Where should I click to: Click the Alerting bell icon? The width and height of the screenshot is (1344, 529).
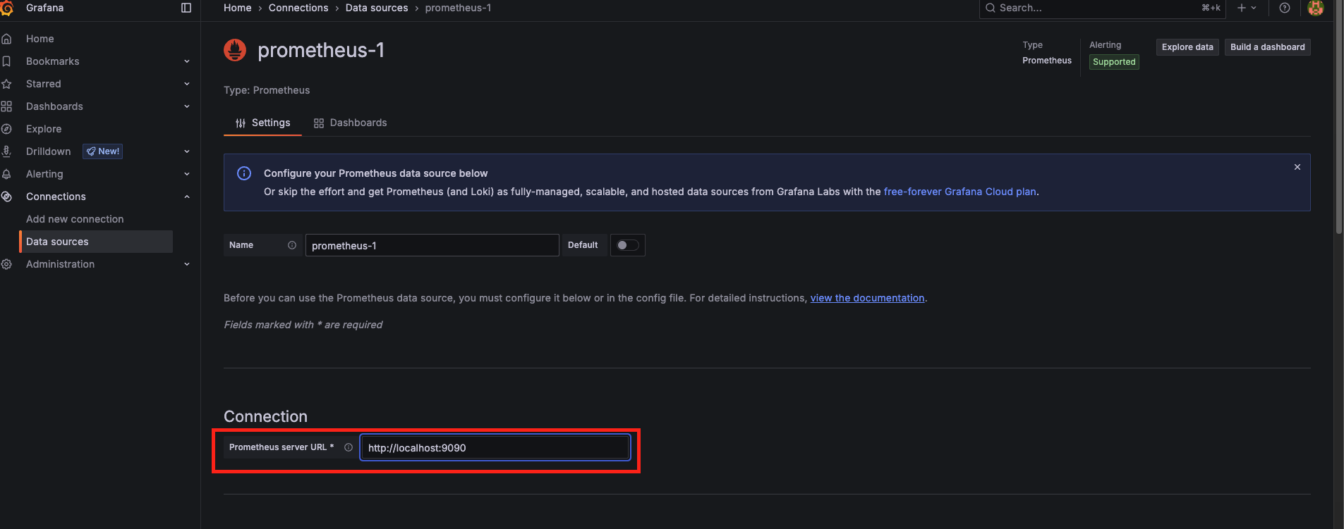(6, 174)
